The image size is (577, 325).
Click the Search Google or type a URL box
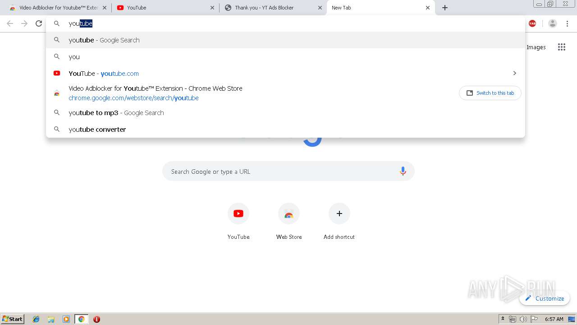(x=288, y=172)
